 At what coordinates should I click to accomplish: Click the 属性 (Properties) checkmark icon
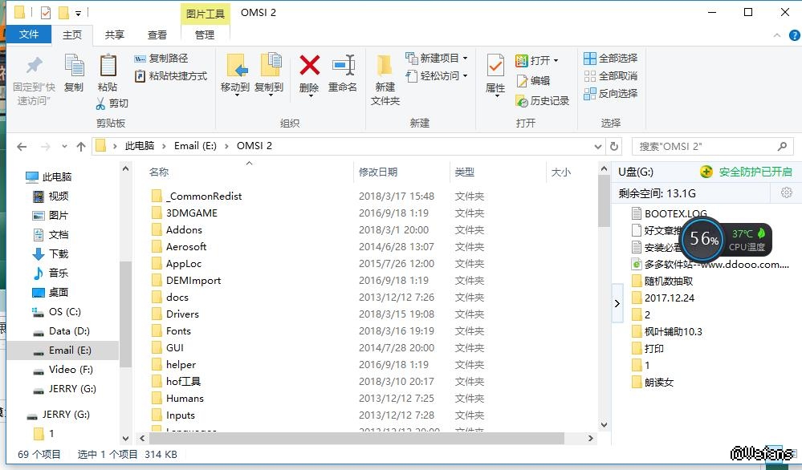[495, 67]
